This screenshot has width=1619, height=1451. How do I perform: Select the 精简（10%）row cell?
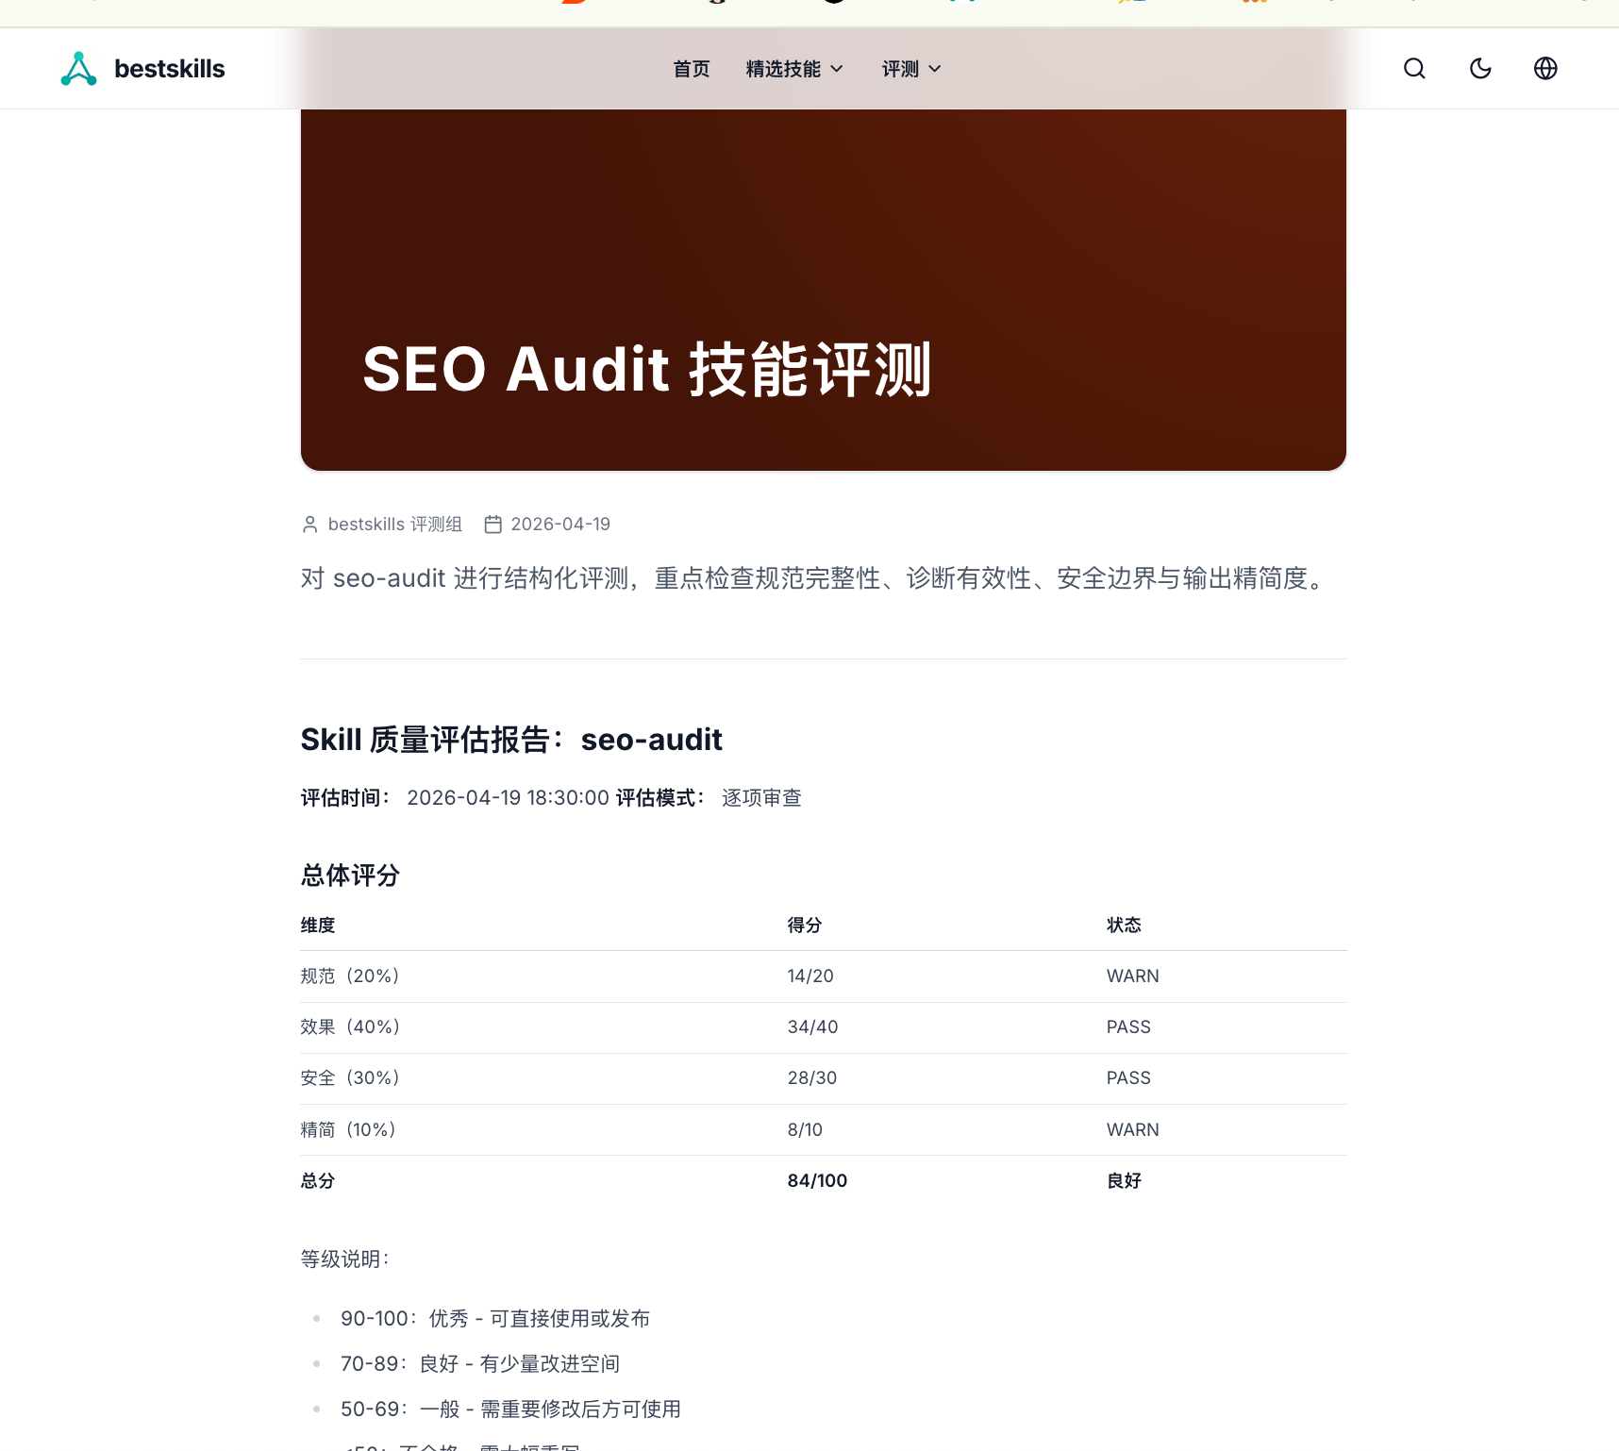[349, 1130]
